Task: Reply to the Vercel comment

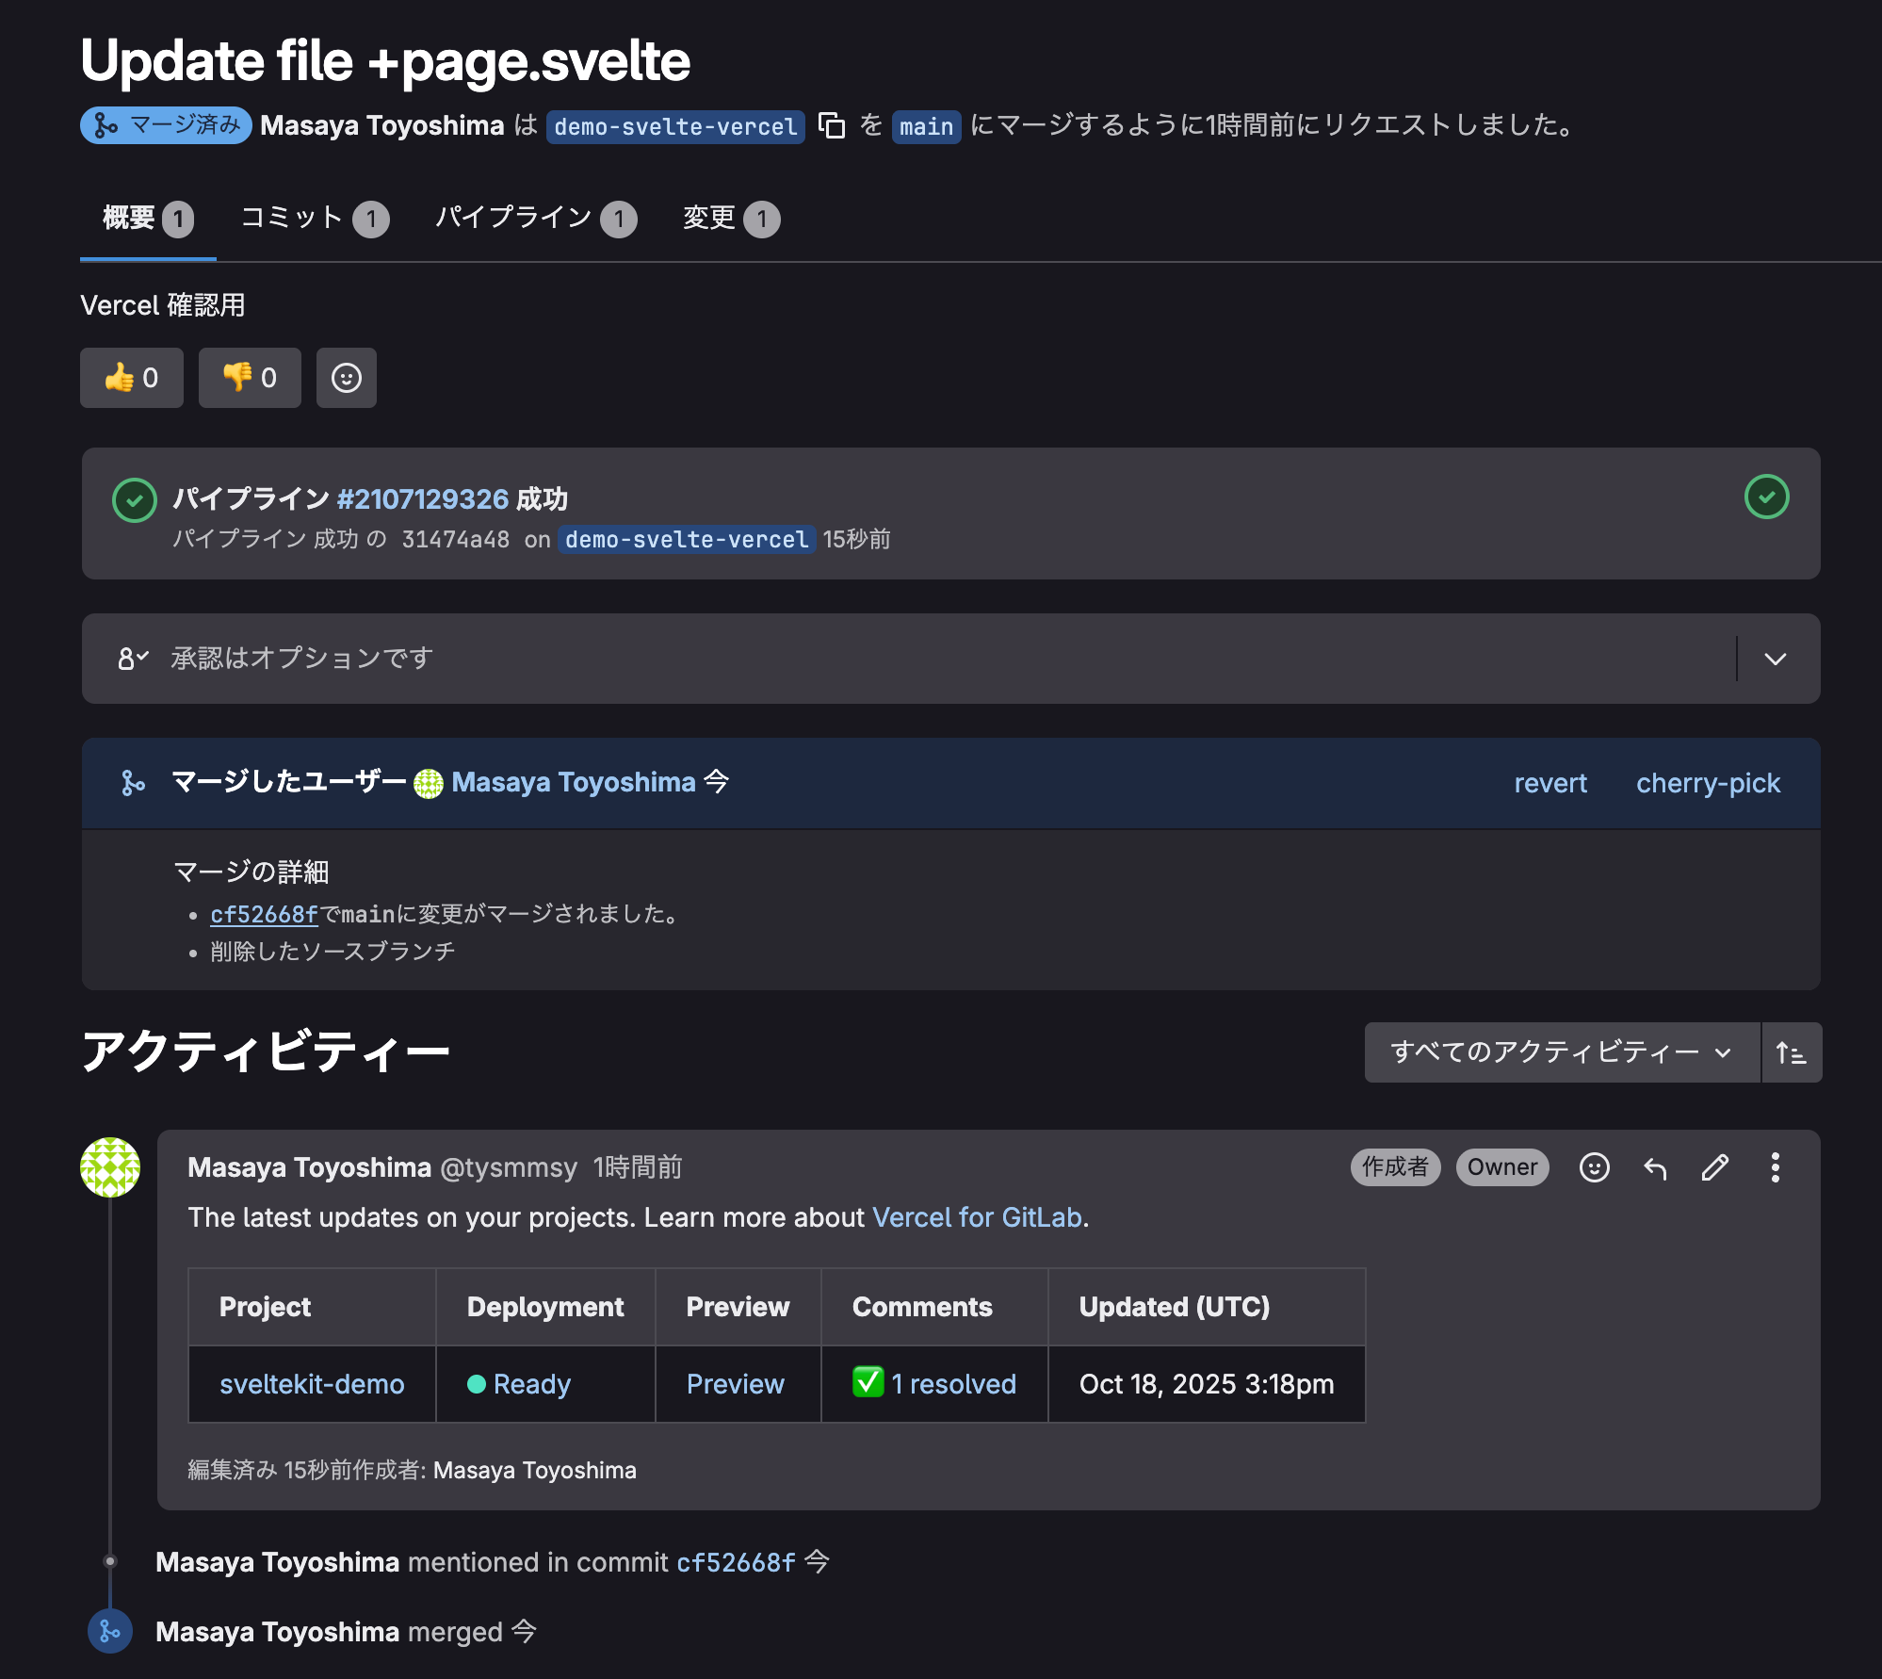Action: 1655,1167
